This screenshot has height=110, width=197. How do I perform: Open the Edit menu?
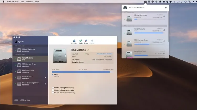[x=22, y=2]
